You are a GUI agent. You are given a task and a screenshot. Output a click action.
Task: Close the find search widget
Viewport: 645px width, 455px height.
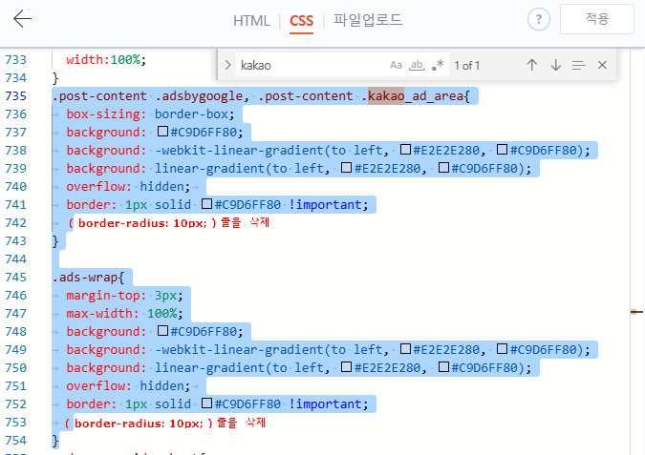pos(602,65)
